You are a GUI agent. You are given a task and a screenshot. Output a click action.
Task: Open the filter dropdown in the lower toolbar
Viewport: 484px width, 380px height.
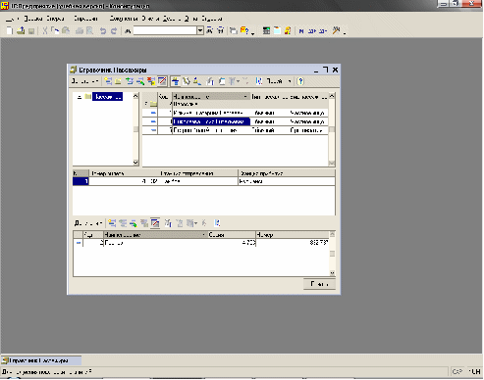[x=191, y=223]
